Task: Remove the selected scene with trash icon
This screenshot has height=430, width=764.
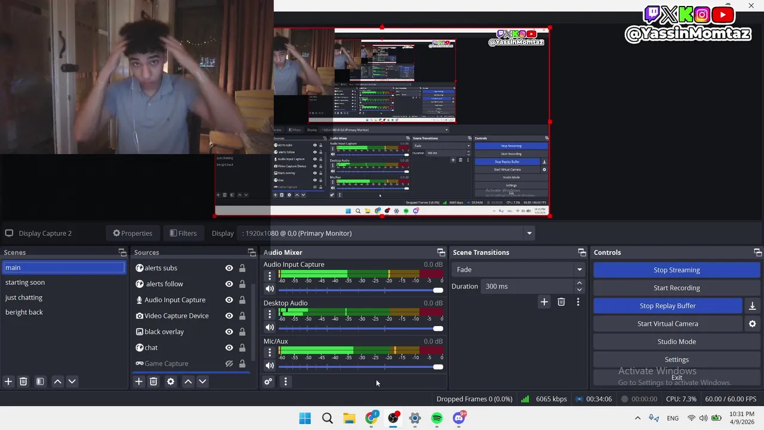Action: [23, 382]
